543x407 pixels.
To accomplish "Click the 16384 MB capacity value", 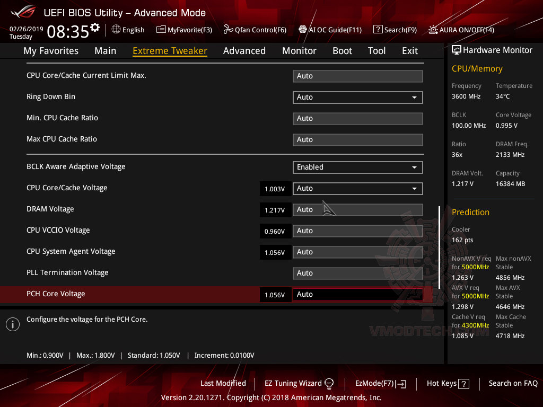I will coord(511,184).
